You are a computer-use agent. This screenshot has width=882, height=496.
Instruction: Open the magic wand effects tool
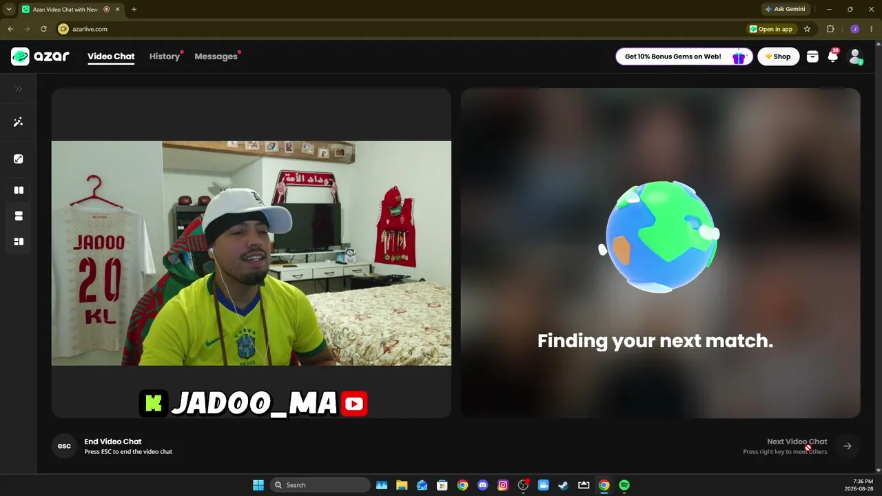pos(19,122)
